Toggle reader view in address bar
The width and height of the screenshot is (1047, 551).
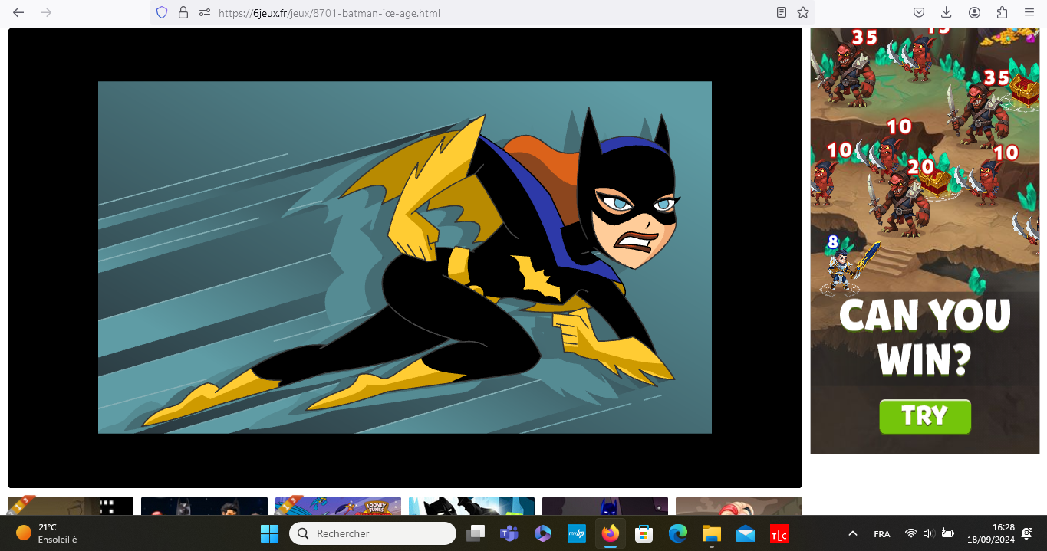[781, 12]
